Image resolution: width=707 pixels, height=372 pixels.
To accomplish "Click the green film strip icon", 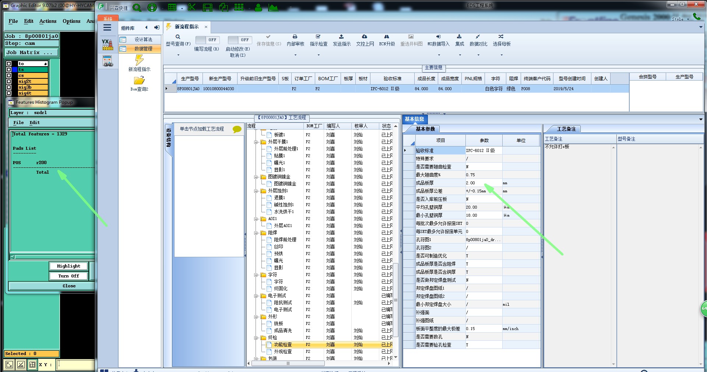I will coord(208,7).
